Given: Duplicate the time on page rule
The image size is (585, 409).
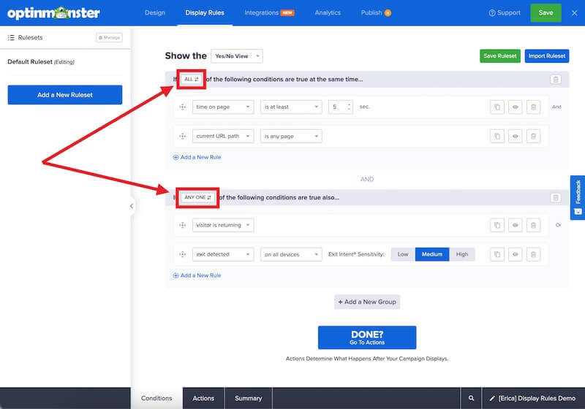Looking at the screenshot, I should (x=497, y=107).
